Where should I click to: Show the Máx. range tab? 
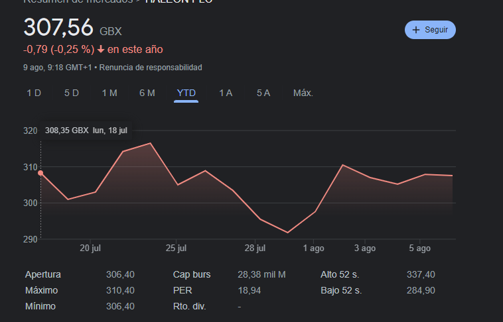tap(303, 93)
